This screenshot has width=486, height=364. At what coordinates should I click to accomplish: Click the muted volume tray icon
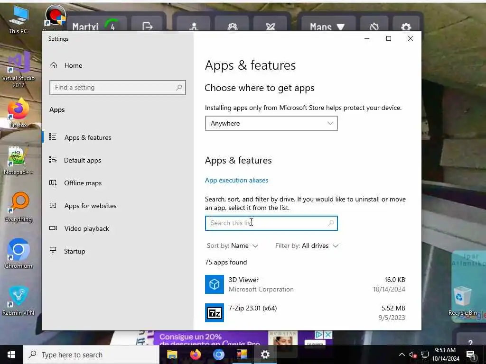coord(413,355)
